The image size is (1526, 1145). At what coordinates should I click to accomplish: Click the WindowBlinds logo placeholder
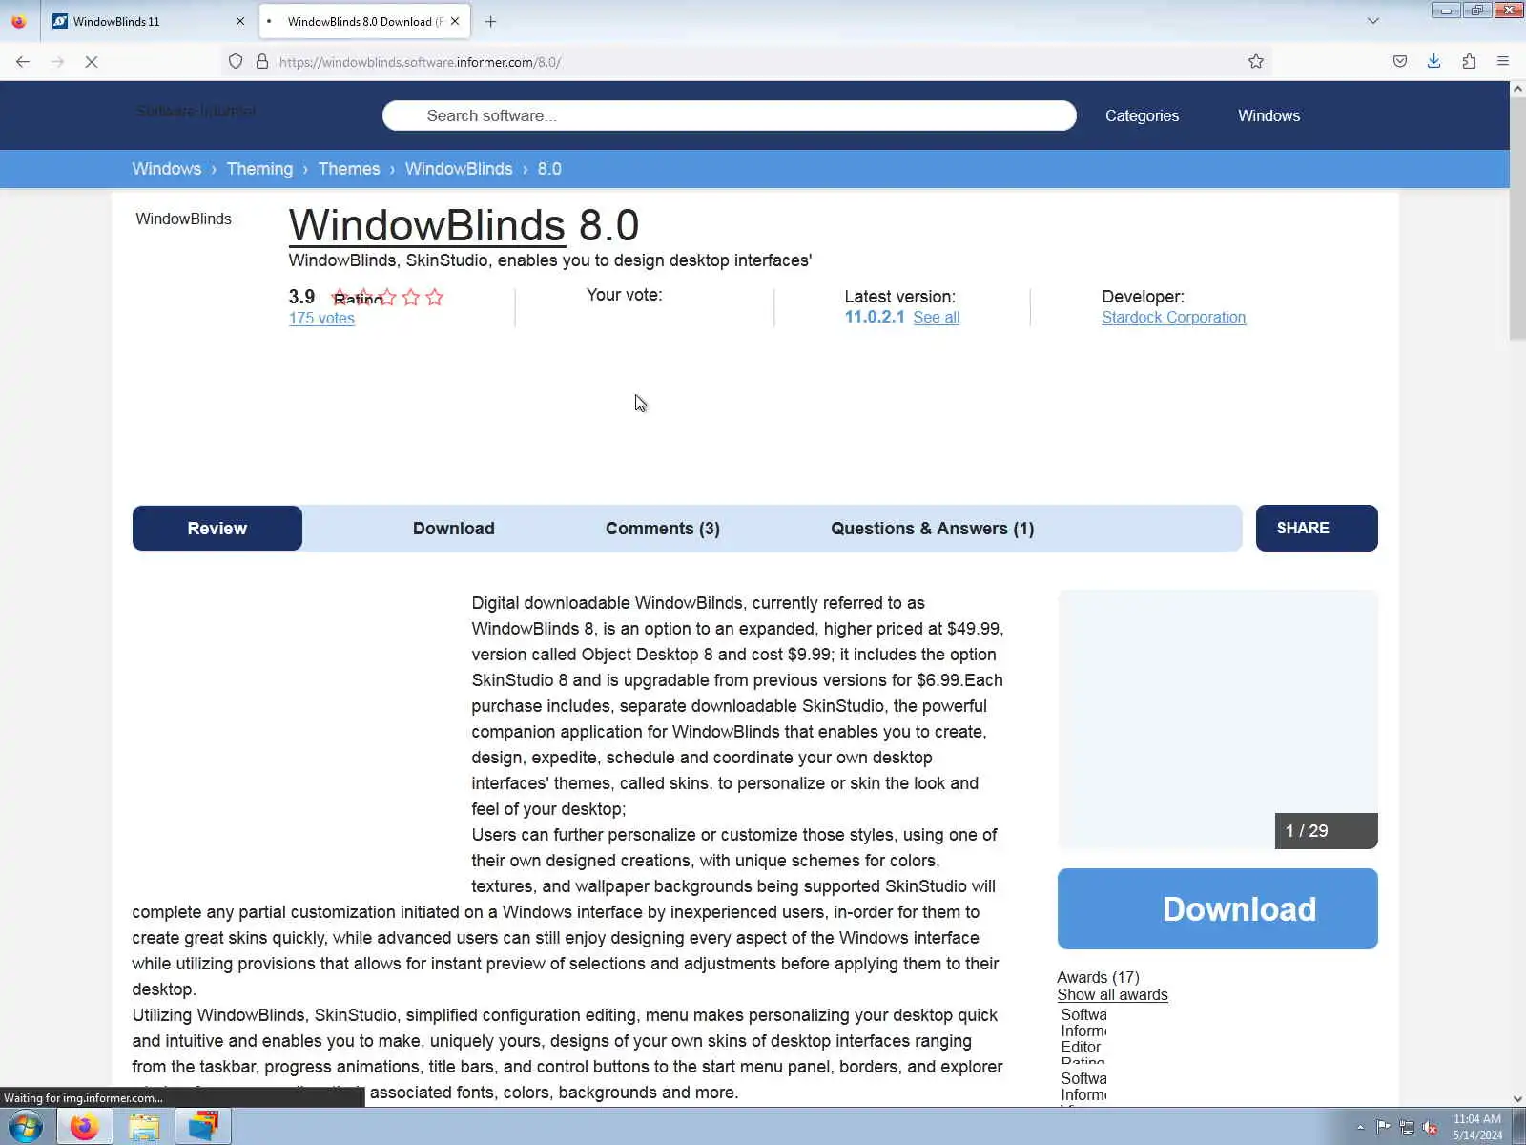(183, 219)
